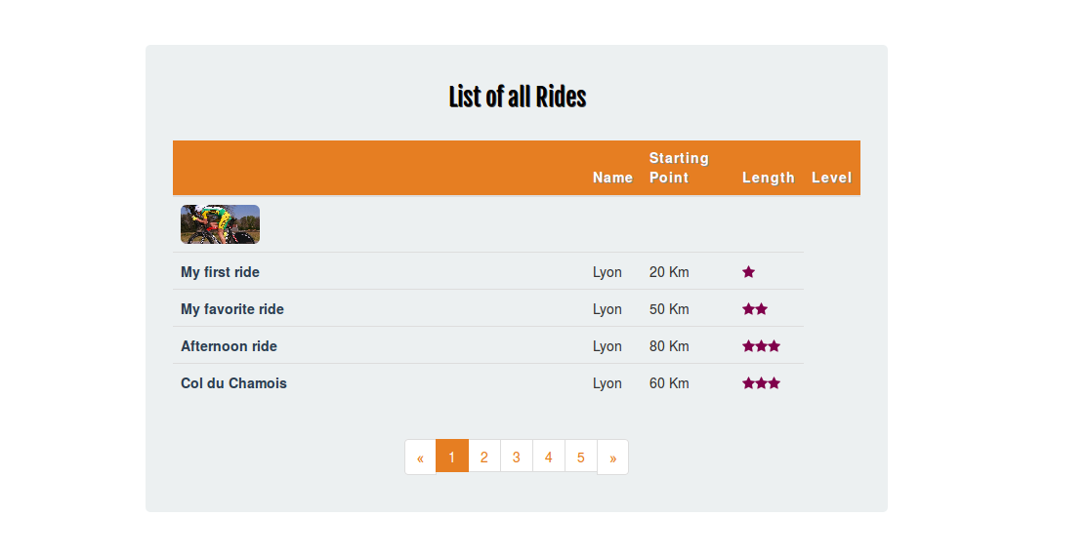Open the "My favorite ride" entry
1089x557 pixels.
(232, 309)
